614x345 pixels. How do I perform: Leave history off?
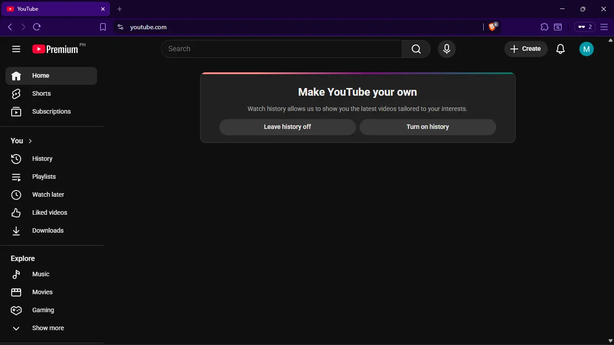tap(288, 127)
